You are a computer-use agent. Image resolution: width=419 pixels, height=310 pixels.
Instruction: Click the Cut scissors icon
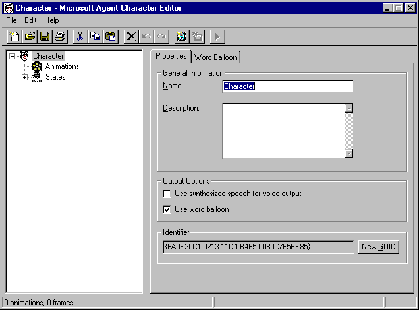point(80,36)
